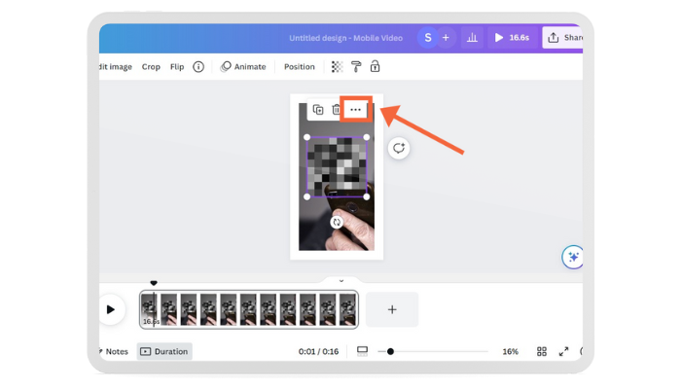
Task: Show image info via the circled i icon
Action: click(198, 67)
